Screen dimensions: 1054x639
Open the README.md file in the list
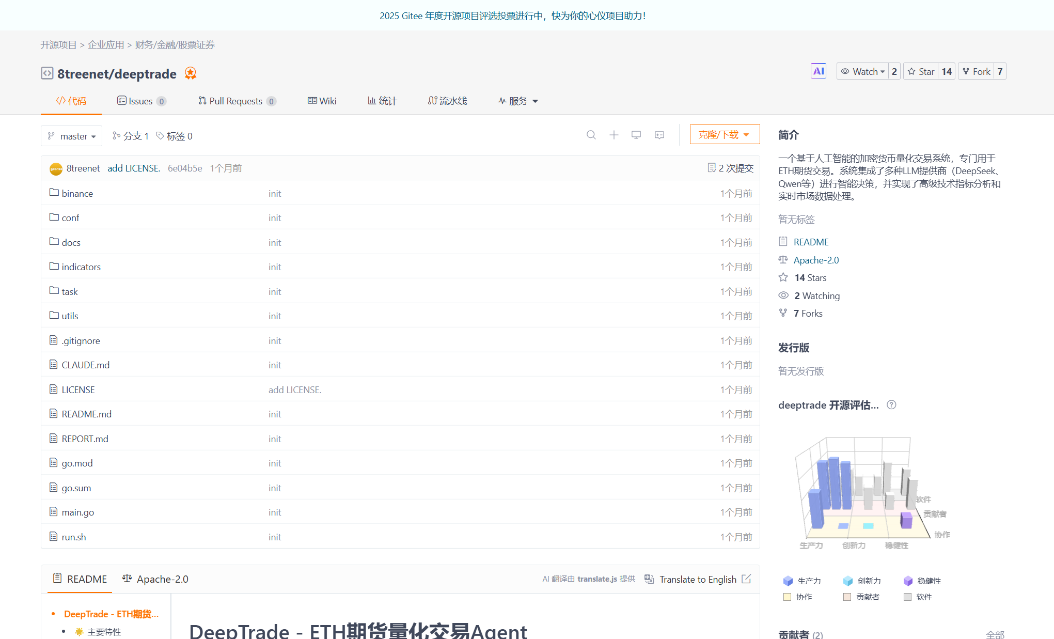coord(86,414)
